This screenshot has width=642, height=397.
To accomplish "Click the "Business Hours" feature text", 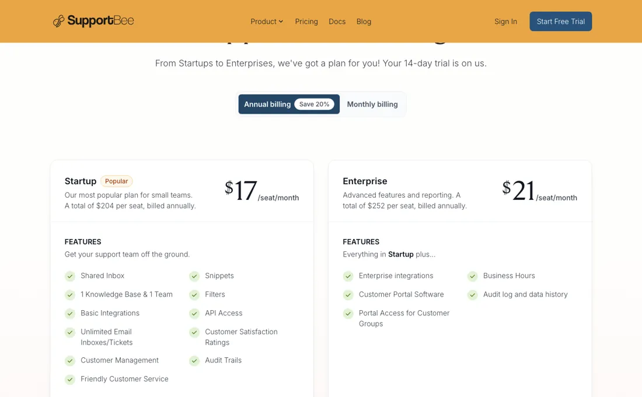I will (509, 276).
